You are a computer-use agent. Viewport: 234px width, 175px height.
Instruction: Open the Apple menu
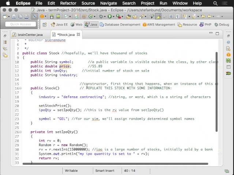8,3
